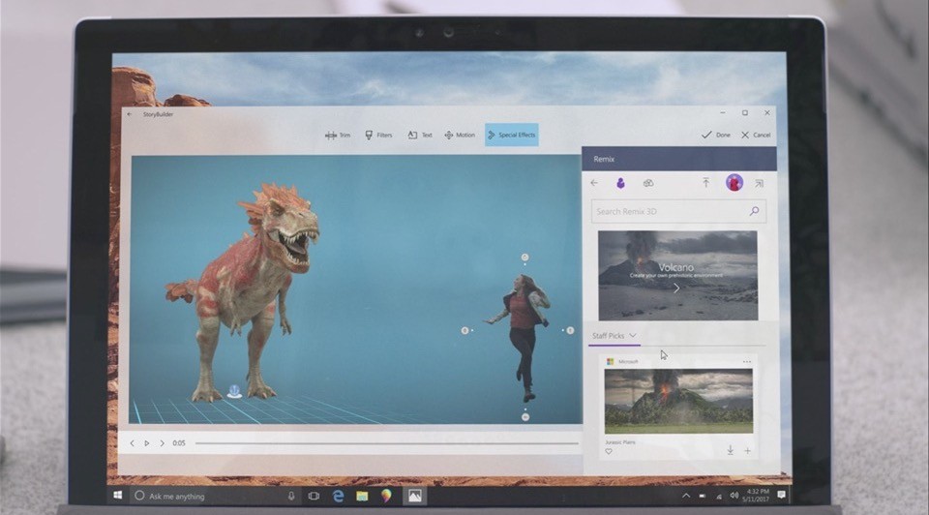929x515 pixels.
Task: Maximize the StoryBuilder window
Action: click(745, 112)
